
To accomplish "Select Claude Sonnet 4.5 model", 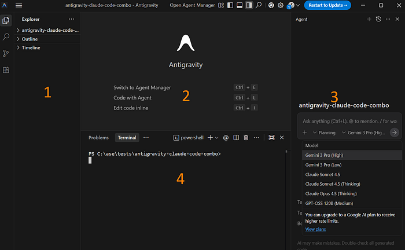I will 352,175.
